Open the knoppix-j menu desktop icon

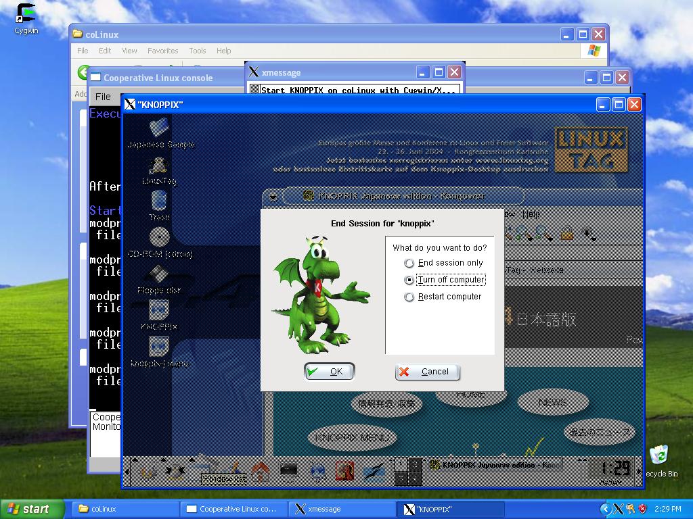(159, 352)
